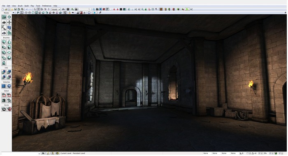Screen dimensions: 288x156
Task: Click the Add Volume icon under Volumes
Action: (x=9, y=86)
